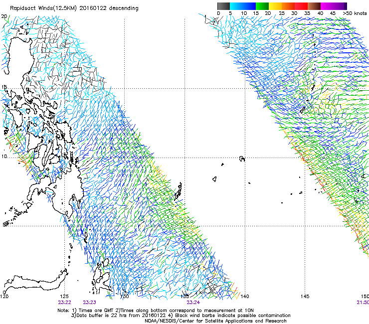Click the "23:22" overpass time label
This screenshot has width=369, height=324.
tap(65, 303)
